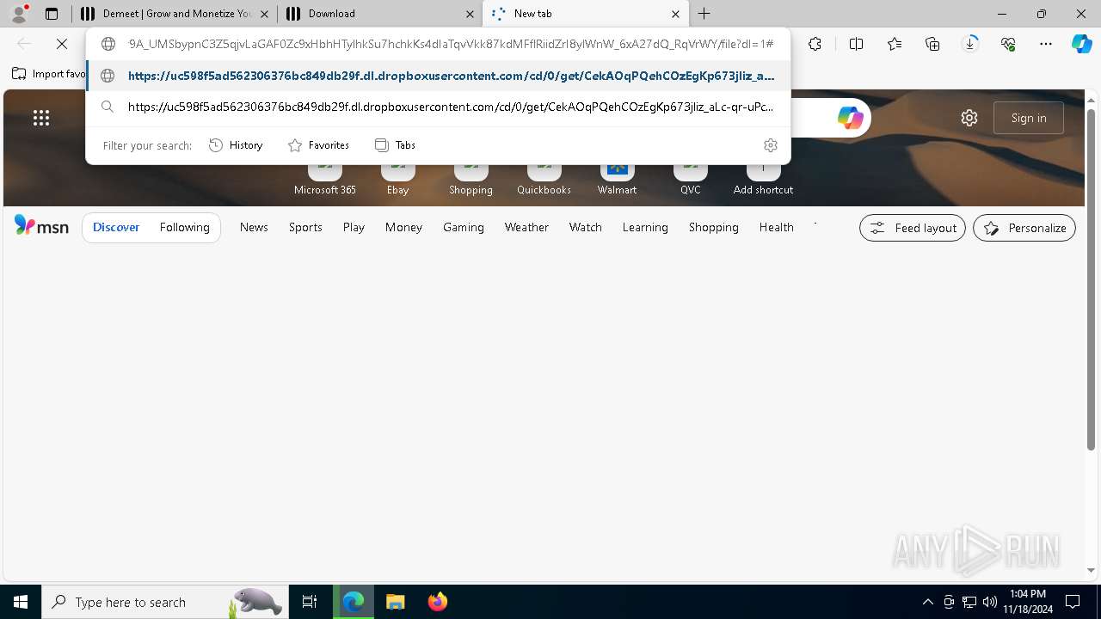Click the Personalize button
This screenshot has width=1101, height=619.
(1024, 228)
